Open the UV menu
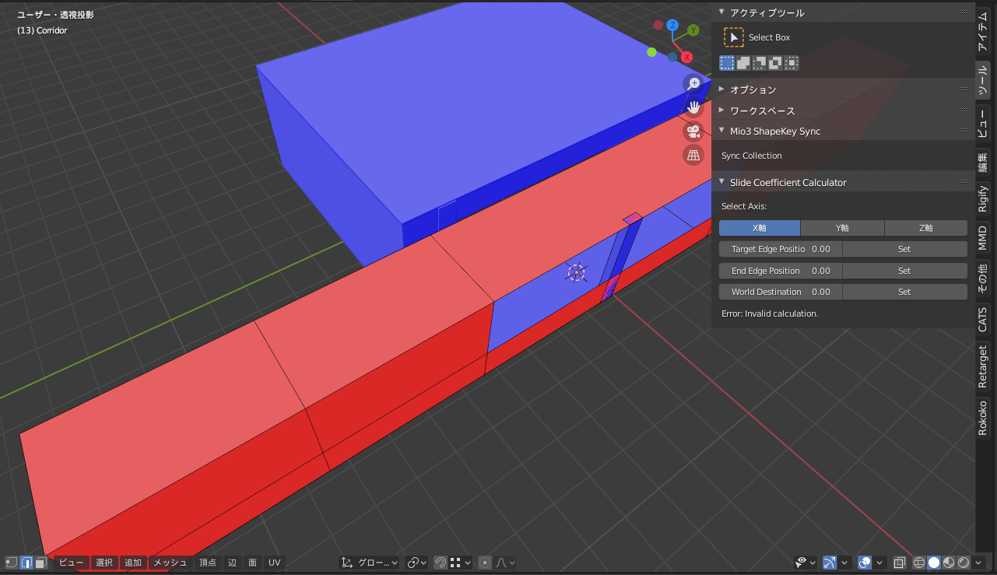 pos(274,563)
